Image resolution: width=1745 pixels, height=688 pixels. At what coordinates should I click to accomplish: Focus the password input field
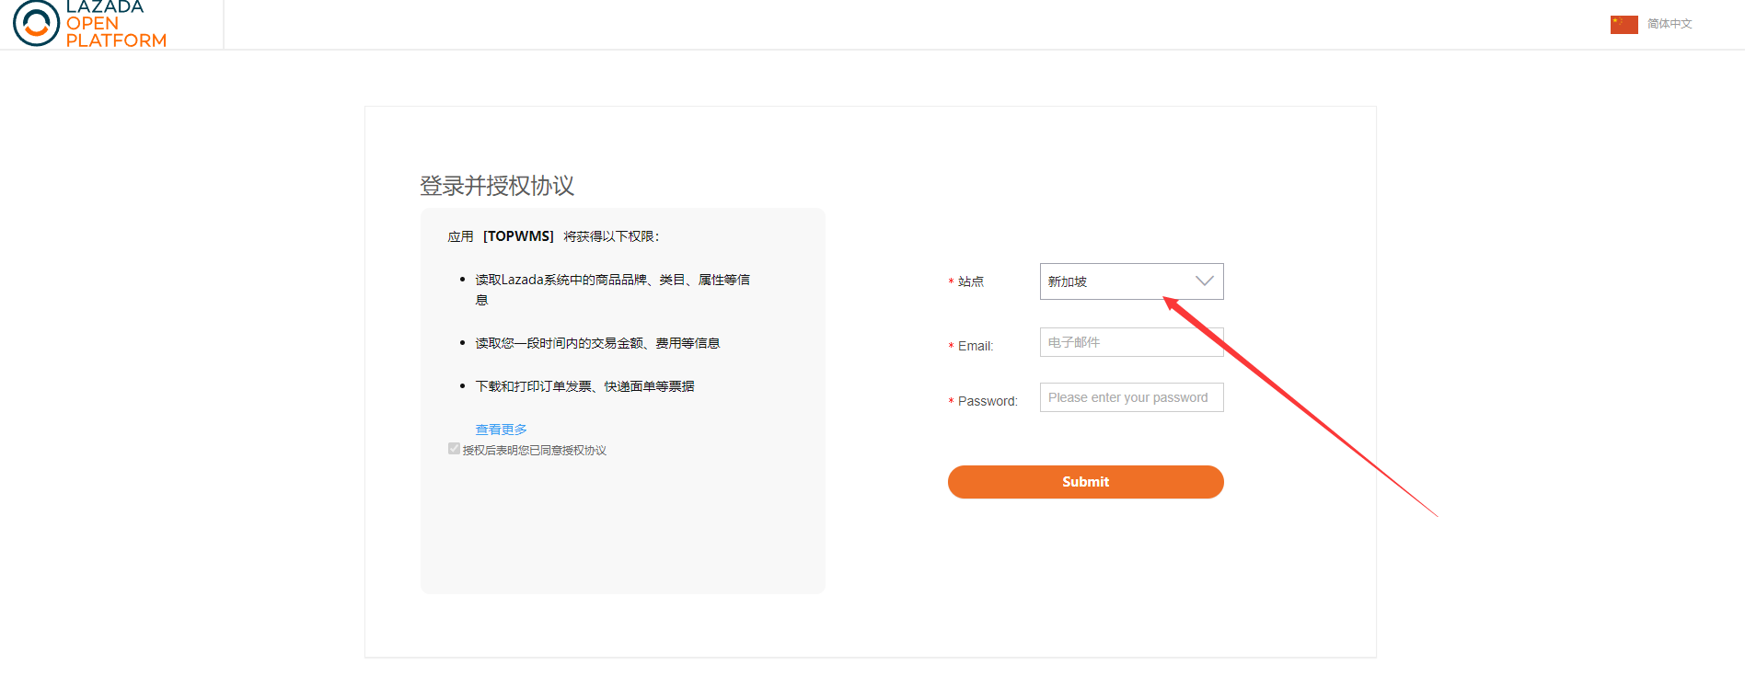[1131, 397]
